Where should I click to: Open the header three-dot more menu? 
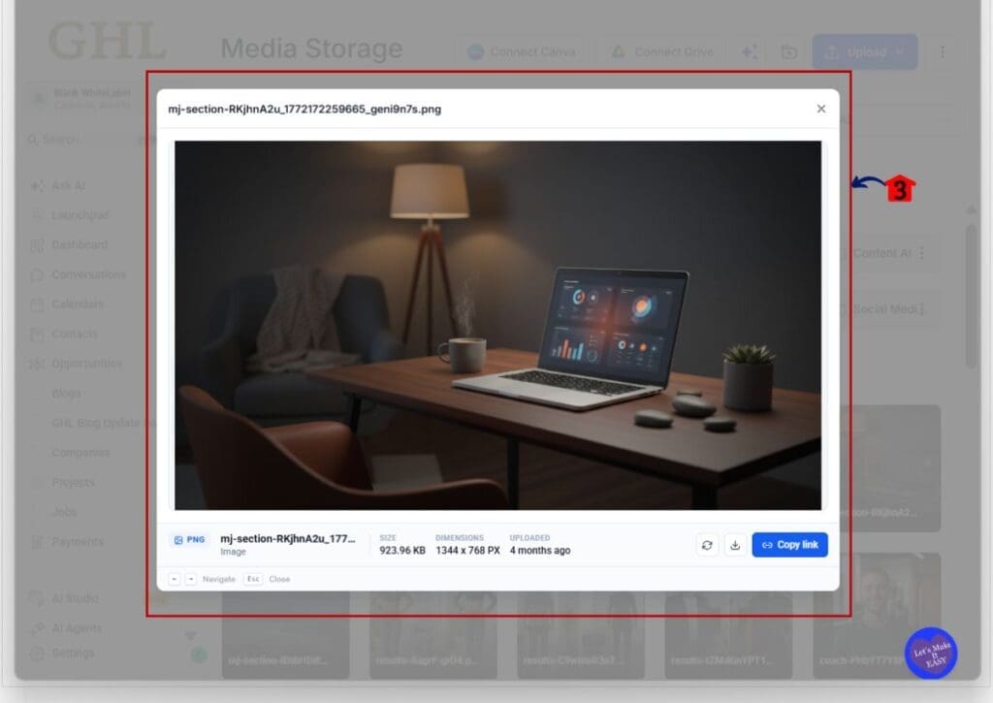click(943, 52)
